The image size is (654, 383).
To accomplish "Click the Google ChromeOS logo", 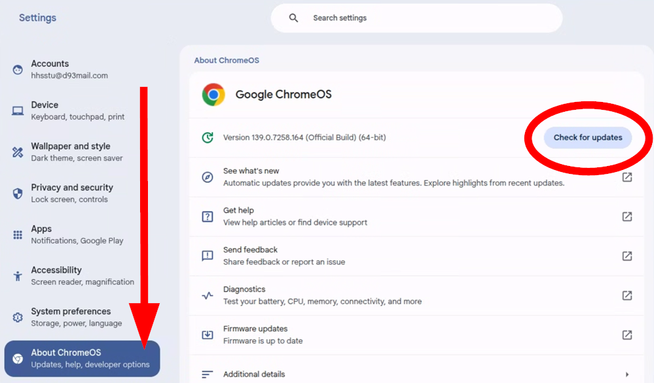I will [213, 95].
